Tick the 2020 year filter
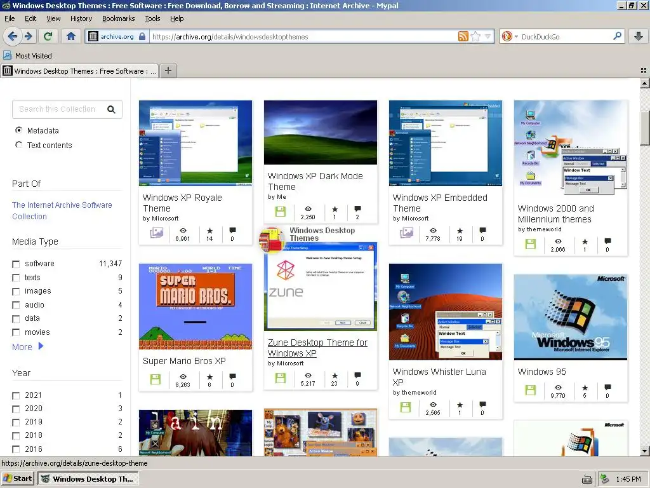650x488 pixels. [x=16, y=409]
